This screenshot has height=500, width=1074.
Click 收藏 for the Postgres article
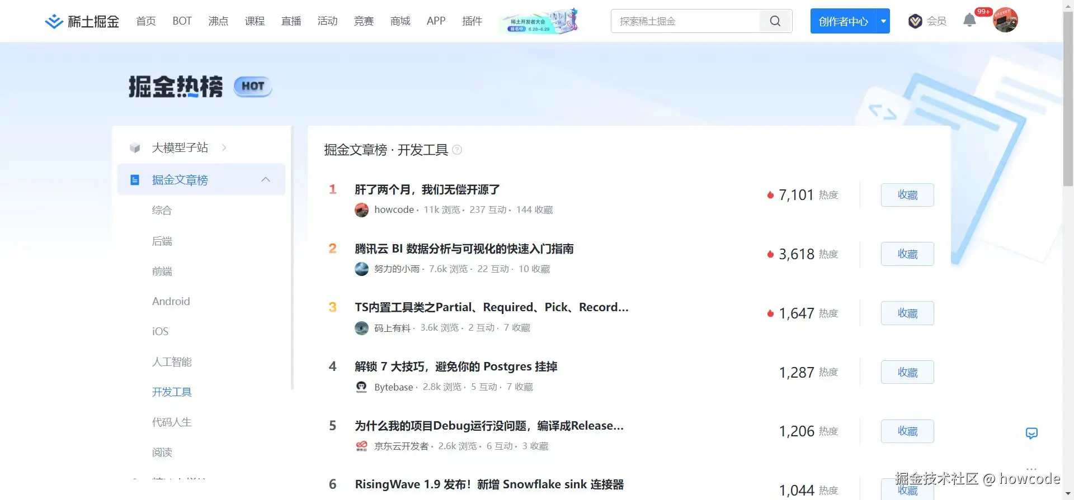pos(907,372)
